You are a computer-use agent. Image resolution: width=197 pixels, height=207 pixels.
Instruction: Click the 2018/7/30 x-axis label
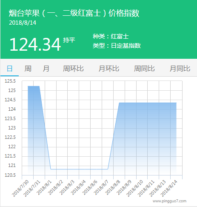[x=20, y=188]
